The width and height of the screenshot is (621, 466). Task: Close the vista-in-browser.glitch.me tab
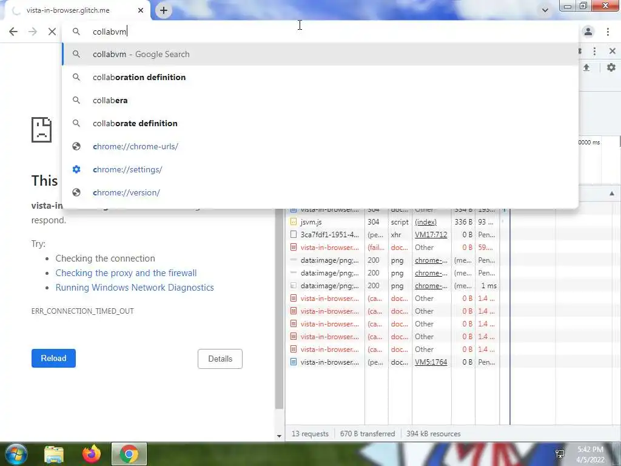(141, 10)
